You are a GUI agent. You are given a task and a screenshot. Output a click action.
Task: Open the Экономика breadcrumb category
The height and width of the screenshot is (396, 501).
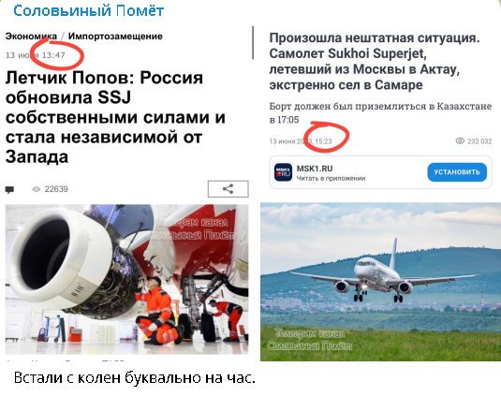pos(31,37)
